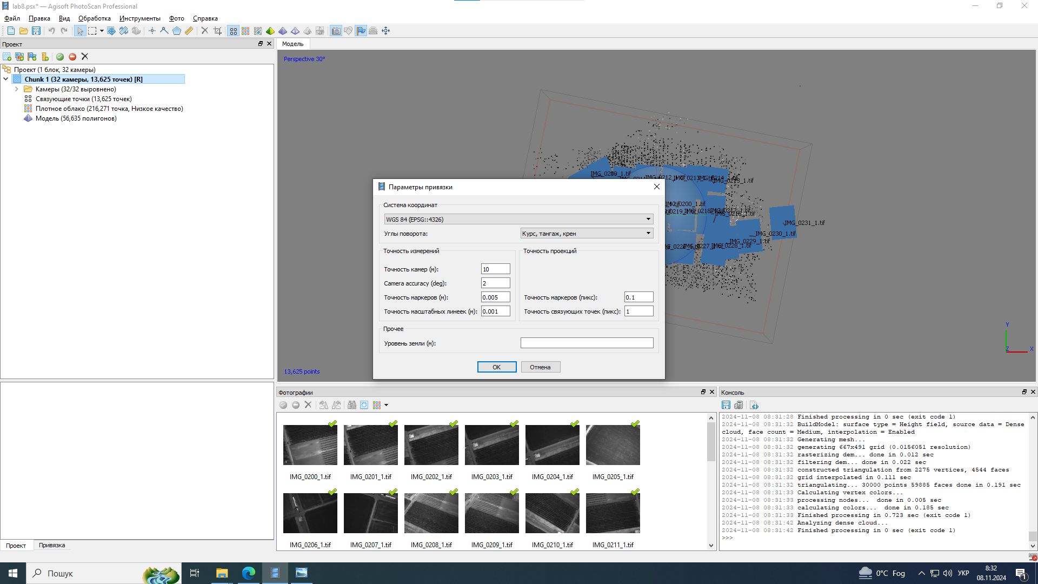The height and width of the screenshot is (584, 1038).
Task: Open the Обработка menu
Action: [x=94, y=18]
